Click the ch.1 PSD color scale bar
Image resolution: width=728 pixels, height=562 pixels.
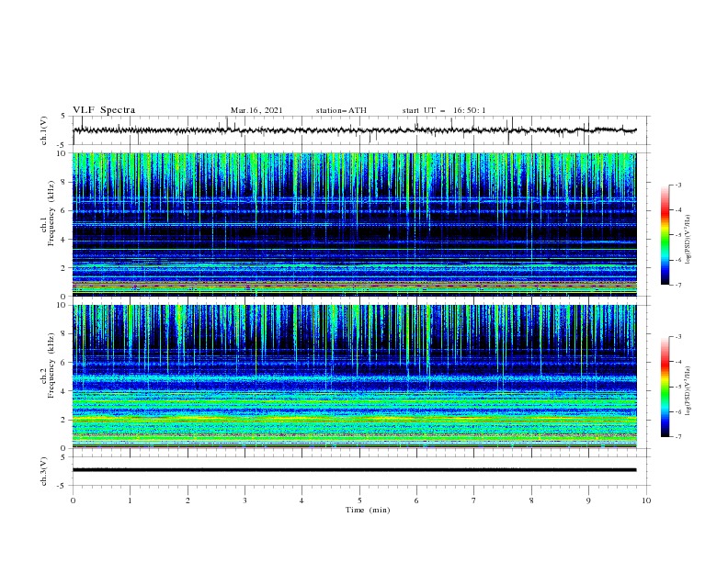click(665, 235)
